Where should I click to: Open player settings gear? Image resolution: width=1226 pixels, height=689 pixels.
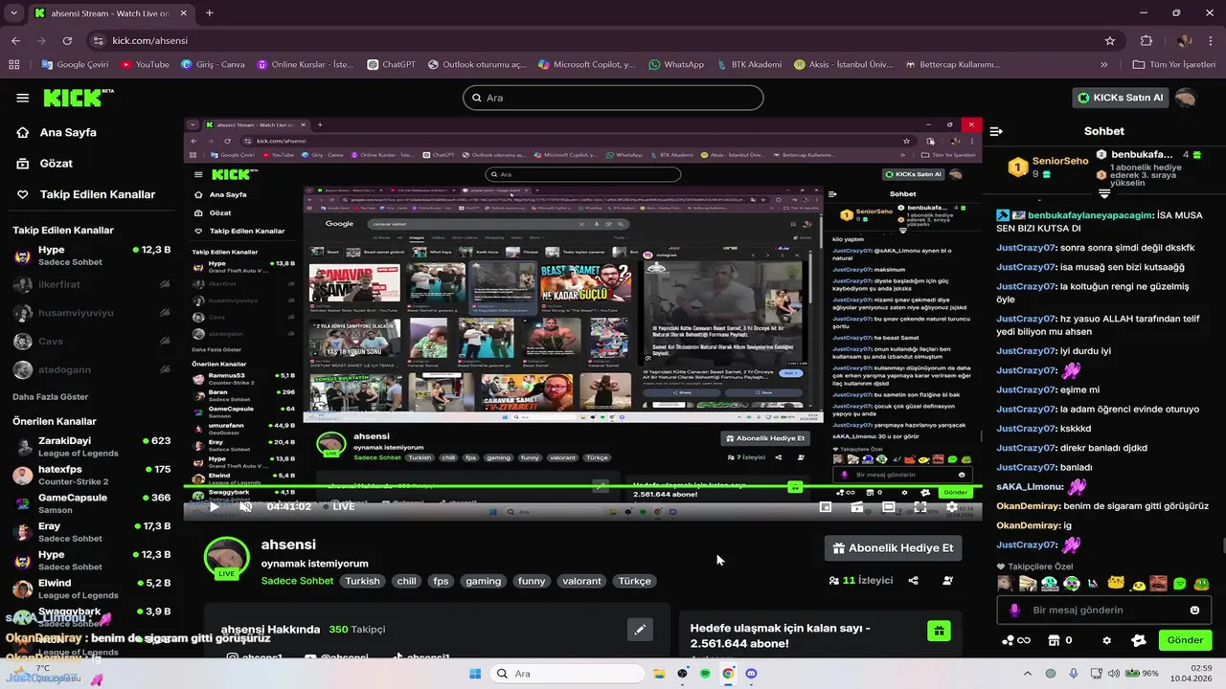[952, 507]
